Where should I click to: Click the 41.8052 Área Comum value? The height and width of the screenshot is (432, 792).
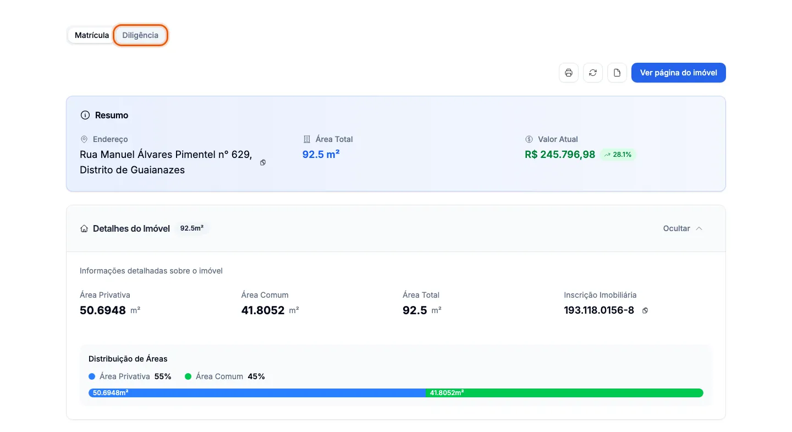click(263, 310)
